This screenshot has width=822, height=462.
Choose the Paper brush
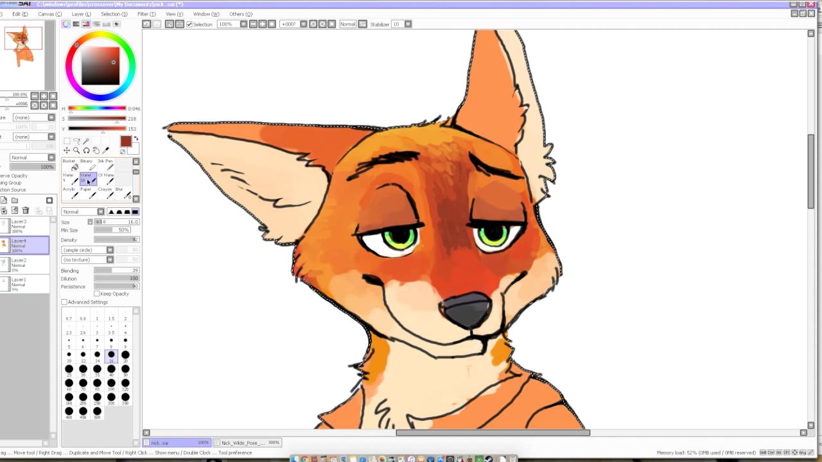(88, 193)
